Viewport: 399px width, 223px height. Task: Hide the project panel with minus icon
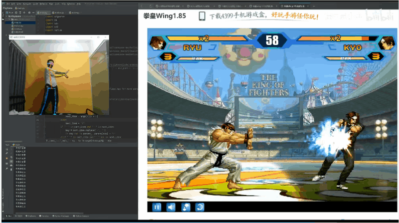[x=33, y=13]
